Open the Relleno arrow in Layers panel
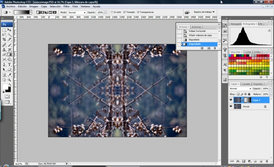The width and height of the screenshot is (274, 167). tap(270, 94)
